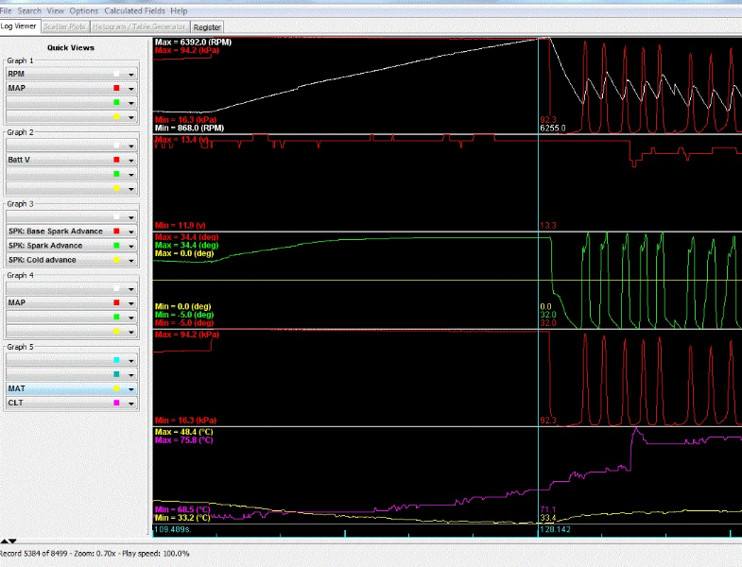
Task: Open the File menu
Action: tap(7, 10)
